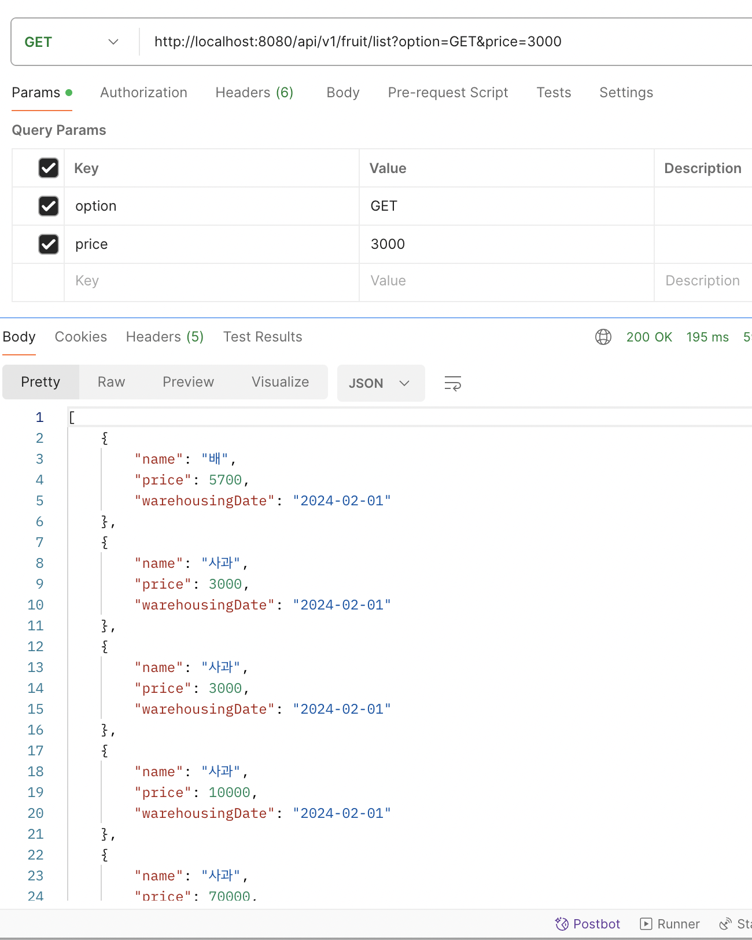Click the 'GET' value cell
The image size is (752, 940).
pyautogui.click(x=507, y=206)
